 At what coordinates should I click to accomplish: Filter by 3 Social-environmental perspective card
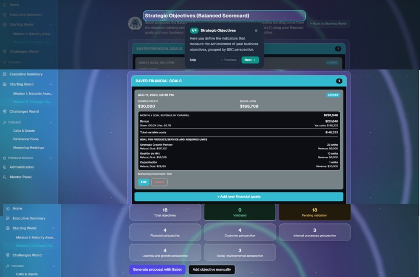[240, 253]
